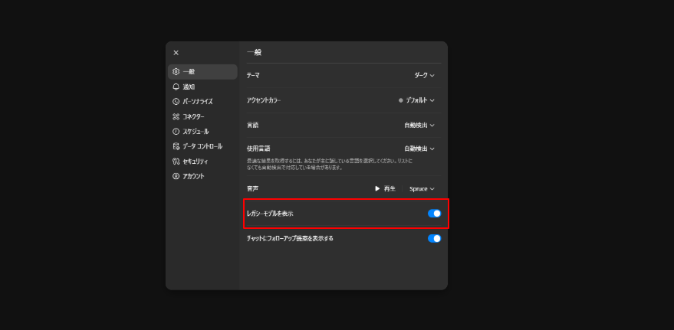Open the voice dropdown showing Spruce
The height and width of the screenshot is (330, 674).
pyautogui.click(x=422, y=189)
